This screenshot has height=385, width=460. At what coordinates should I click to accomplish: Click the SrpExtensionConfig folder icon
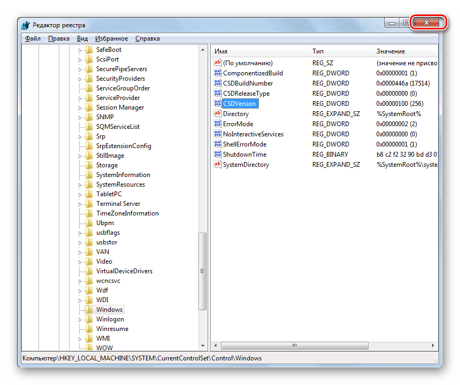[x=89, y=146]
